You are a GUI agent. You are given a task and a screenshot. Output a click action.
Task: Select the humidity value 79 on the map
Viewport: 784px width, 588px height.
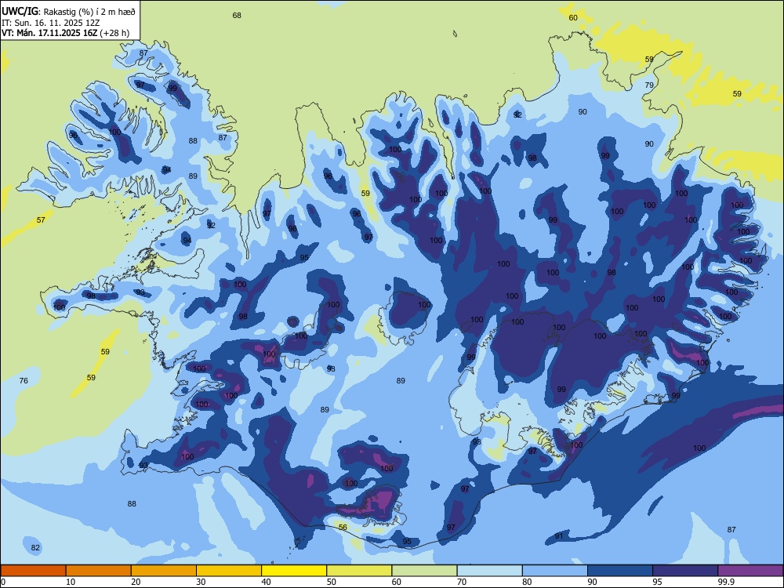(x=649, y=85)
